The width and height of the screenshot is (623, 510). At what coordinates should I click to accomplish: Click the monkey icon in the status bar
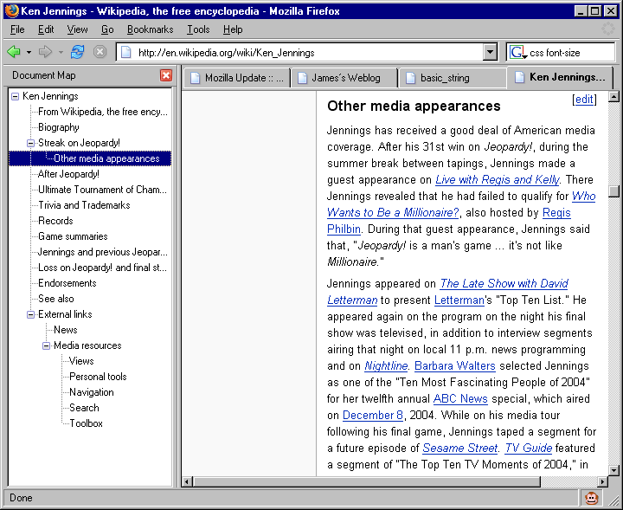pyautogui.click(x=592, y=498)
